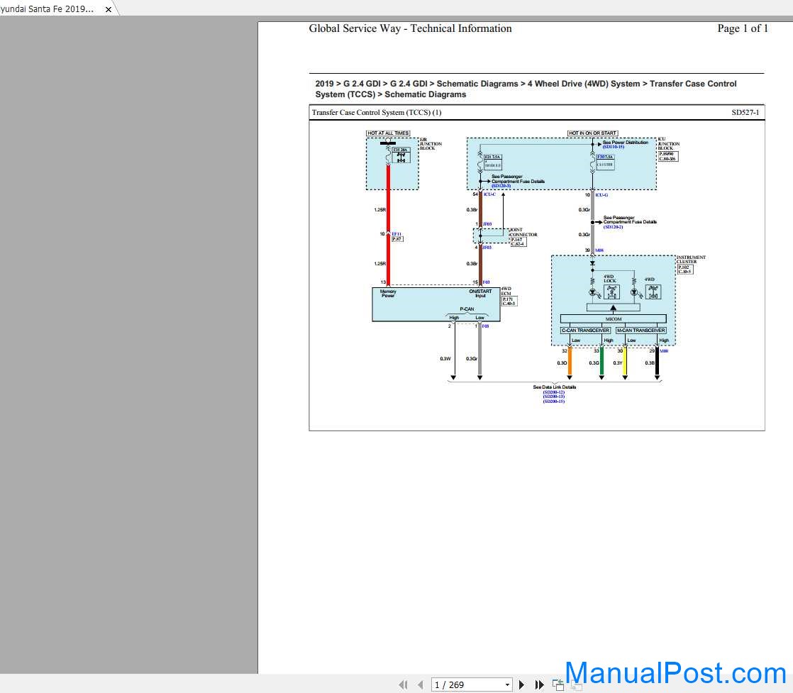Click the Transfer Case Control System (TCCS) (1) title
Screen dimensions: 793x693
tap(376, 112)
